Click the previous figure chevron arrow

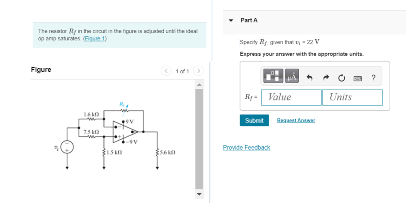(x=166, y=71)
